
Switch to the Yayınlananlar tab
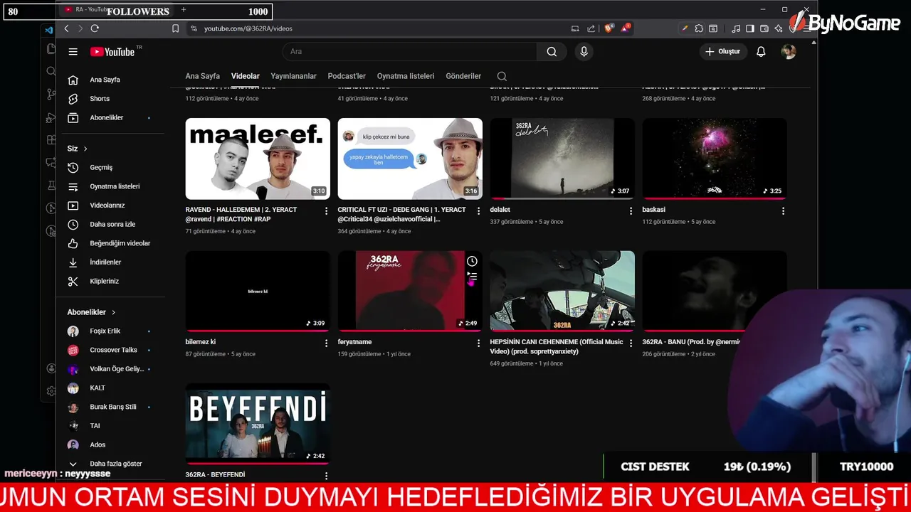[293, 76]
